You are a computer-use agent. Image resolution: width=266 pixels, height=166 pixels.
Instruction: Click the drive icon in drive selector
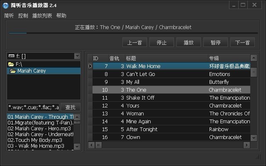pos(12,56)
